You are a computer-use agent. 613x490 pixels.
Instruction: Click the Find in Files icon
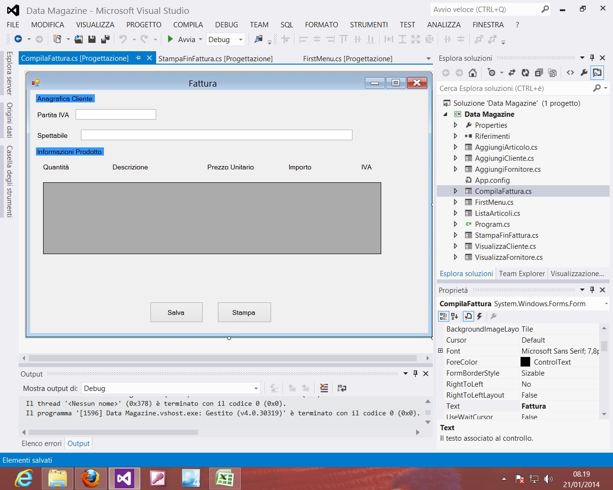[x=259, y=39]
